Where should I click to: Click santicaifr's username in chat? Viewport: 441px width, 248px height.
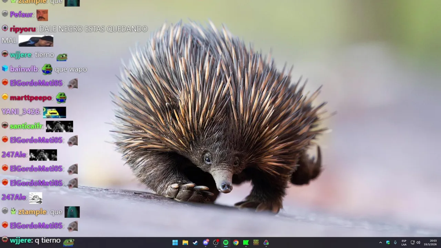[x=26, y=126]
